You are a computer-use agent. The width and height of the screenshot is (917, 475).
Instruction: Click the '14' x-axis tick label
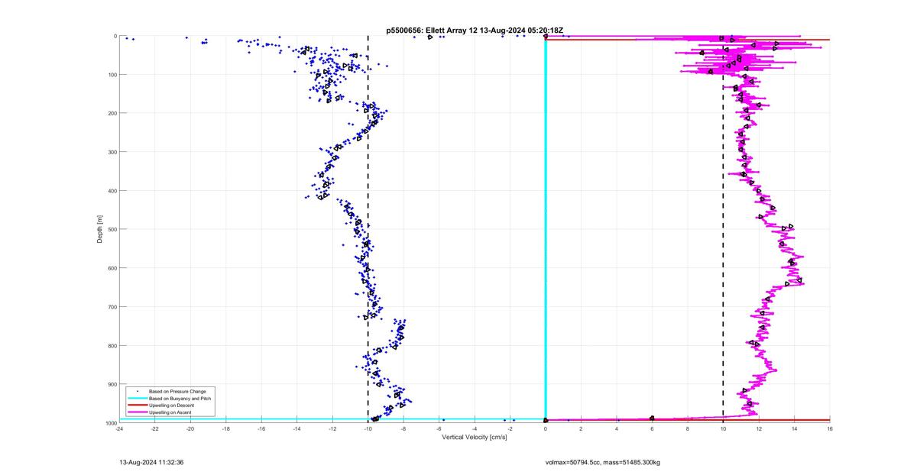coord(795,428)
